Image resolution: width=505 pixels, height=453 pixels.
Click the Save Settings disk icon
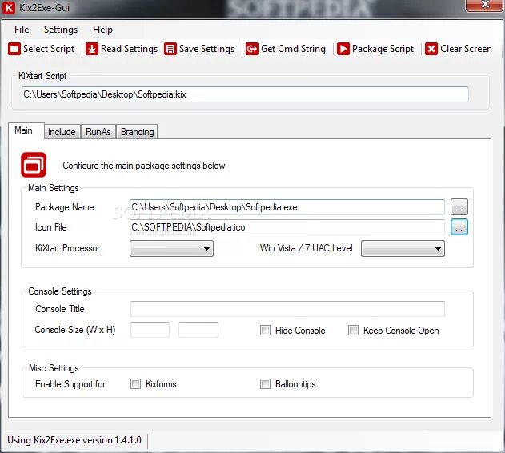170,49
